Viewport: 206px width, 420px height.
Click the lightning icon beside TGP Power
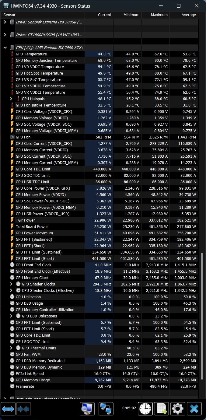point(12,220)
